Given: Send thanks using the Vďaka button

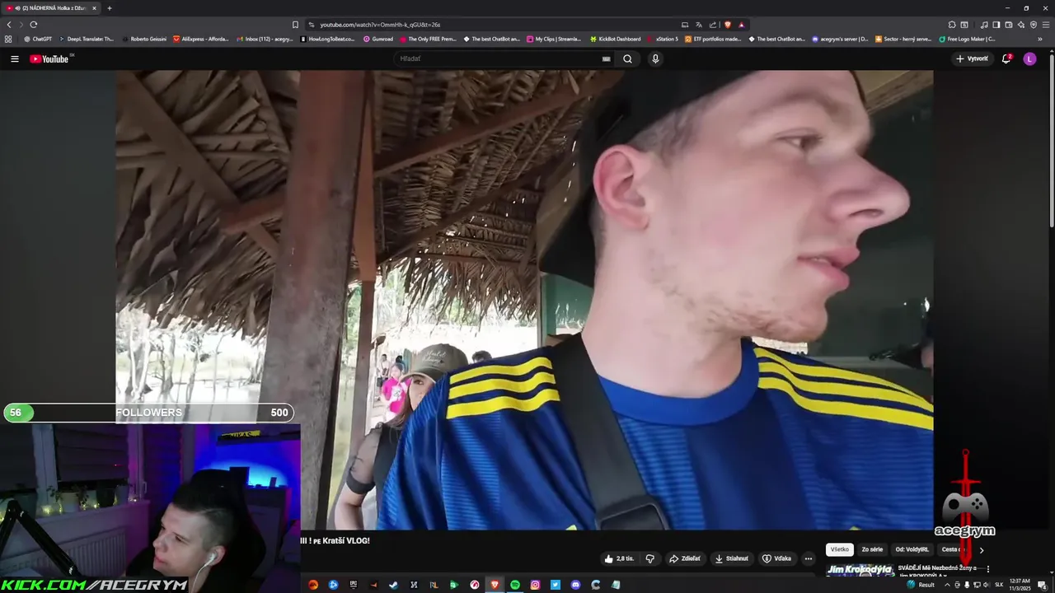Looking at the screenshot, I should [x=776, y=558].
